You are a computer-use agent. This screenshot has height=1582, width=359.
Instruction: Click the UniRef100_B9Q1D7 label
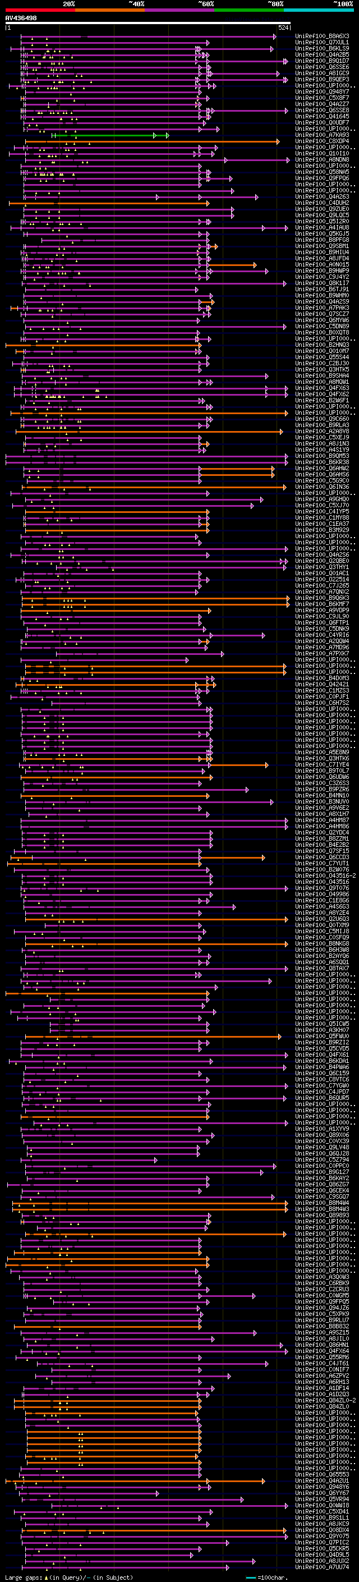click(x=321, y=61)
